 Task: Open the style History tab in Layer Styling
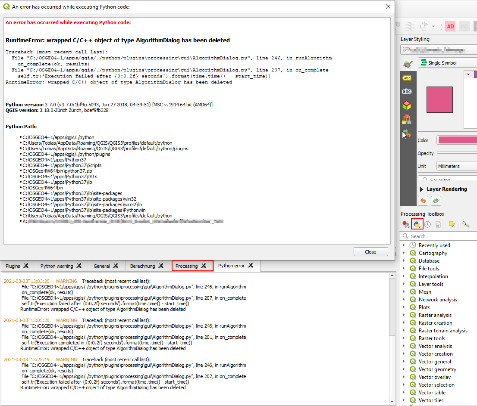tap(407, 133)
